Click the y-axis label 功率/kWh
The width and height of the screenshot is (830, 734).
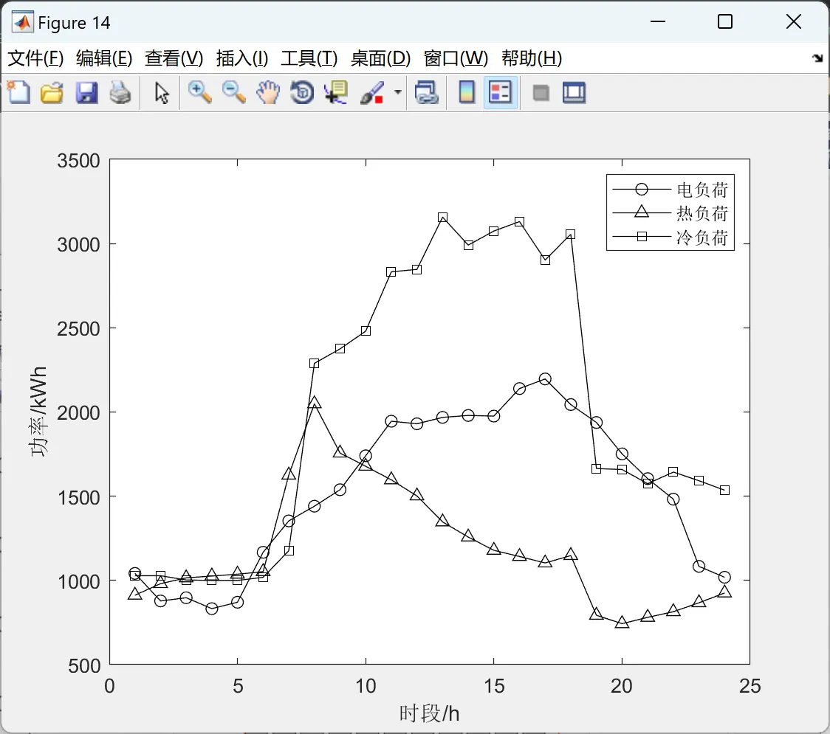click(x=38, y=412)
